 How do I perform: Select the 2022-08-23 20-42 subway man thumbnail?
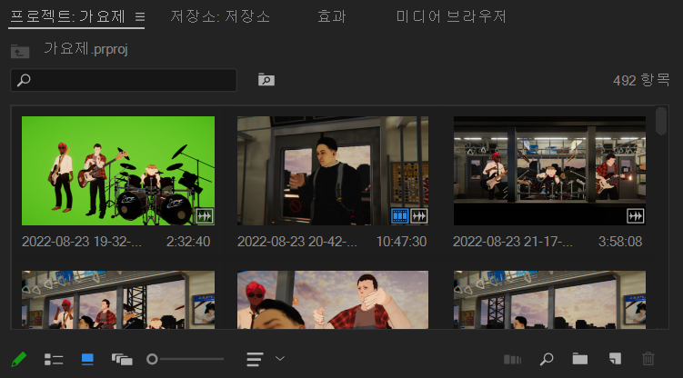[333, 171]
